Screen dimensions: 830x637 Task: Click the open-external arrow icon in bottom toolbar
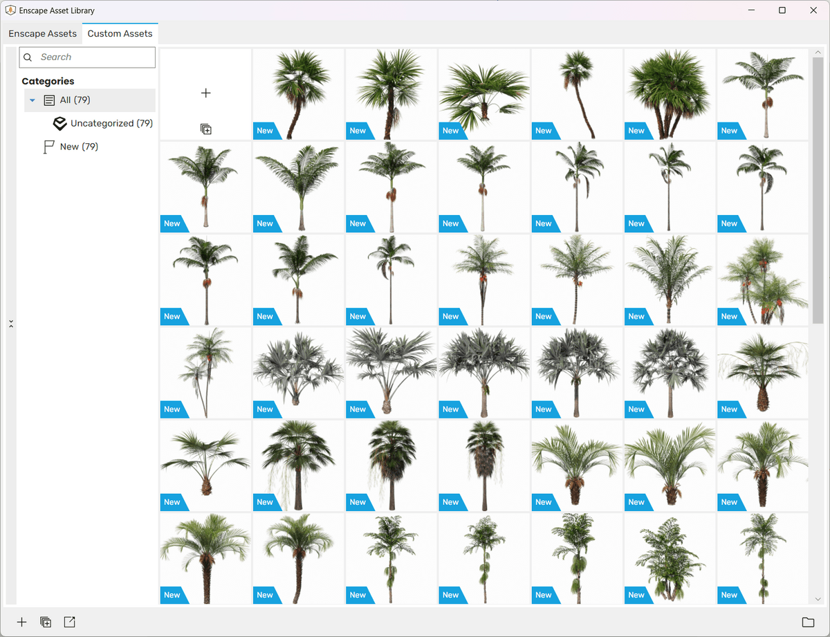coord(69,622)
